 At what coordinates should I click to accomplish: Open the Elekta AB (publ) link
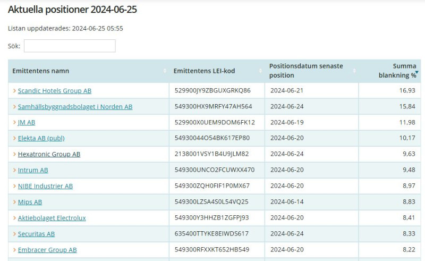click(41, 138)
